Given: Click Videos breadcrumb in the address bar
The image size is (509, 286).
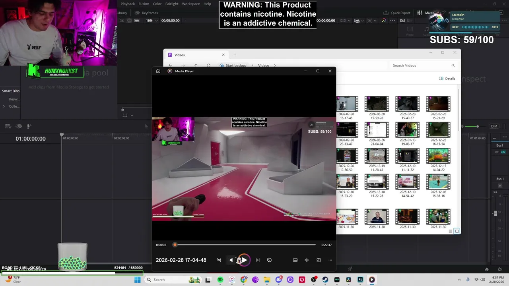Looking at the screenshot, I should click(264, 66).
